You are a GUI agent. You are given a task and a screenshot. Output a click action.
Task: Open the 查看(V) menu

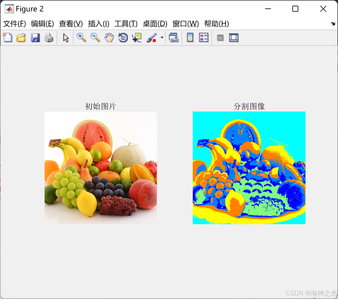71,24
